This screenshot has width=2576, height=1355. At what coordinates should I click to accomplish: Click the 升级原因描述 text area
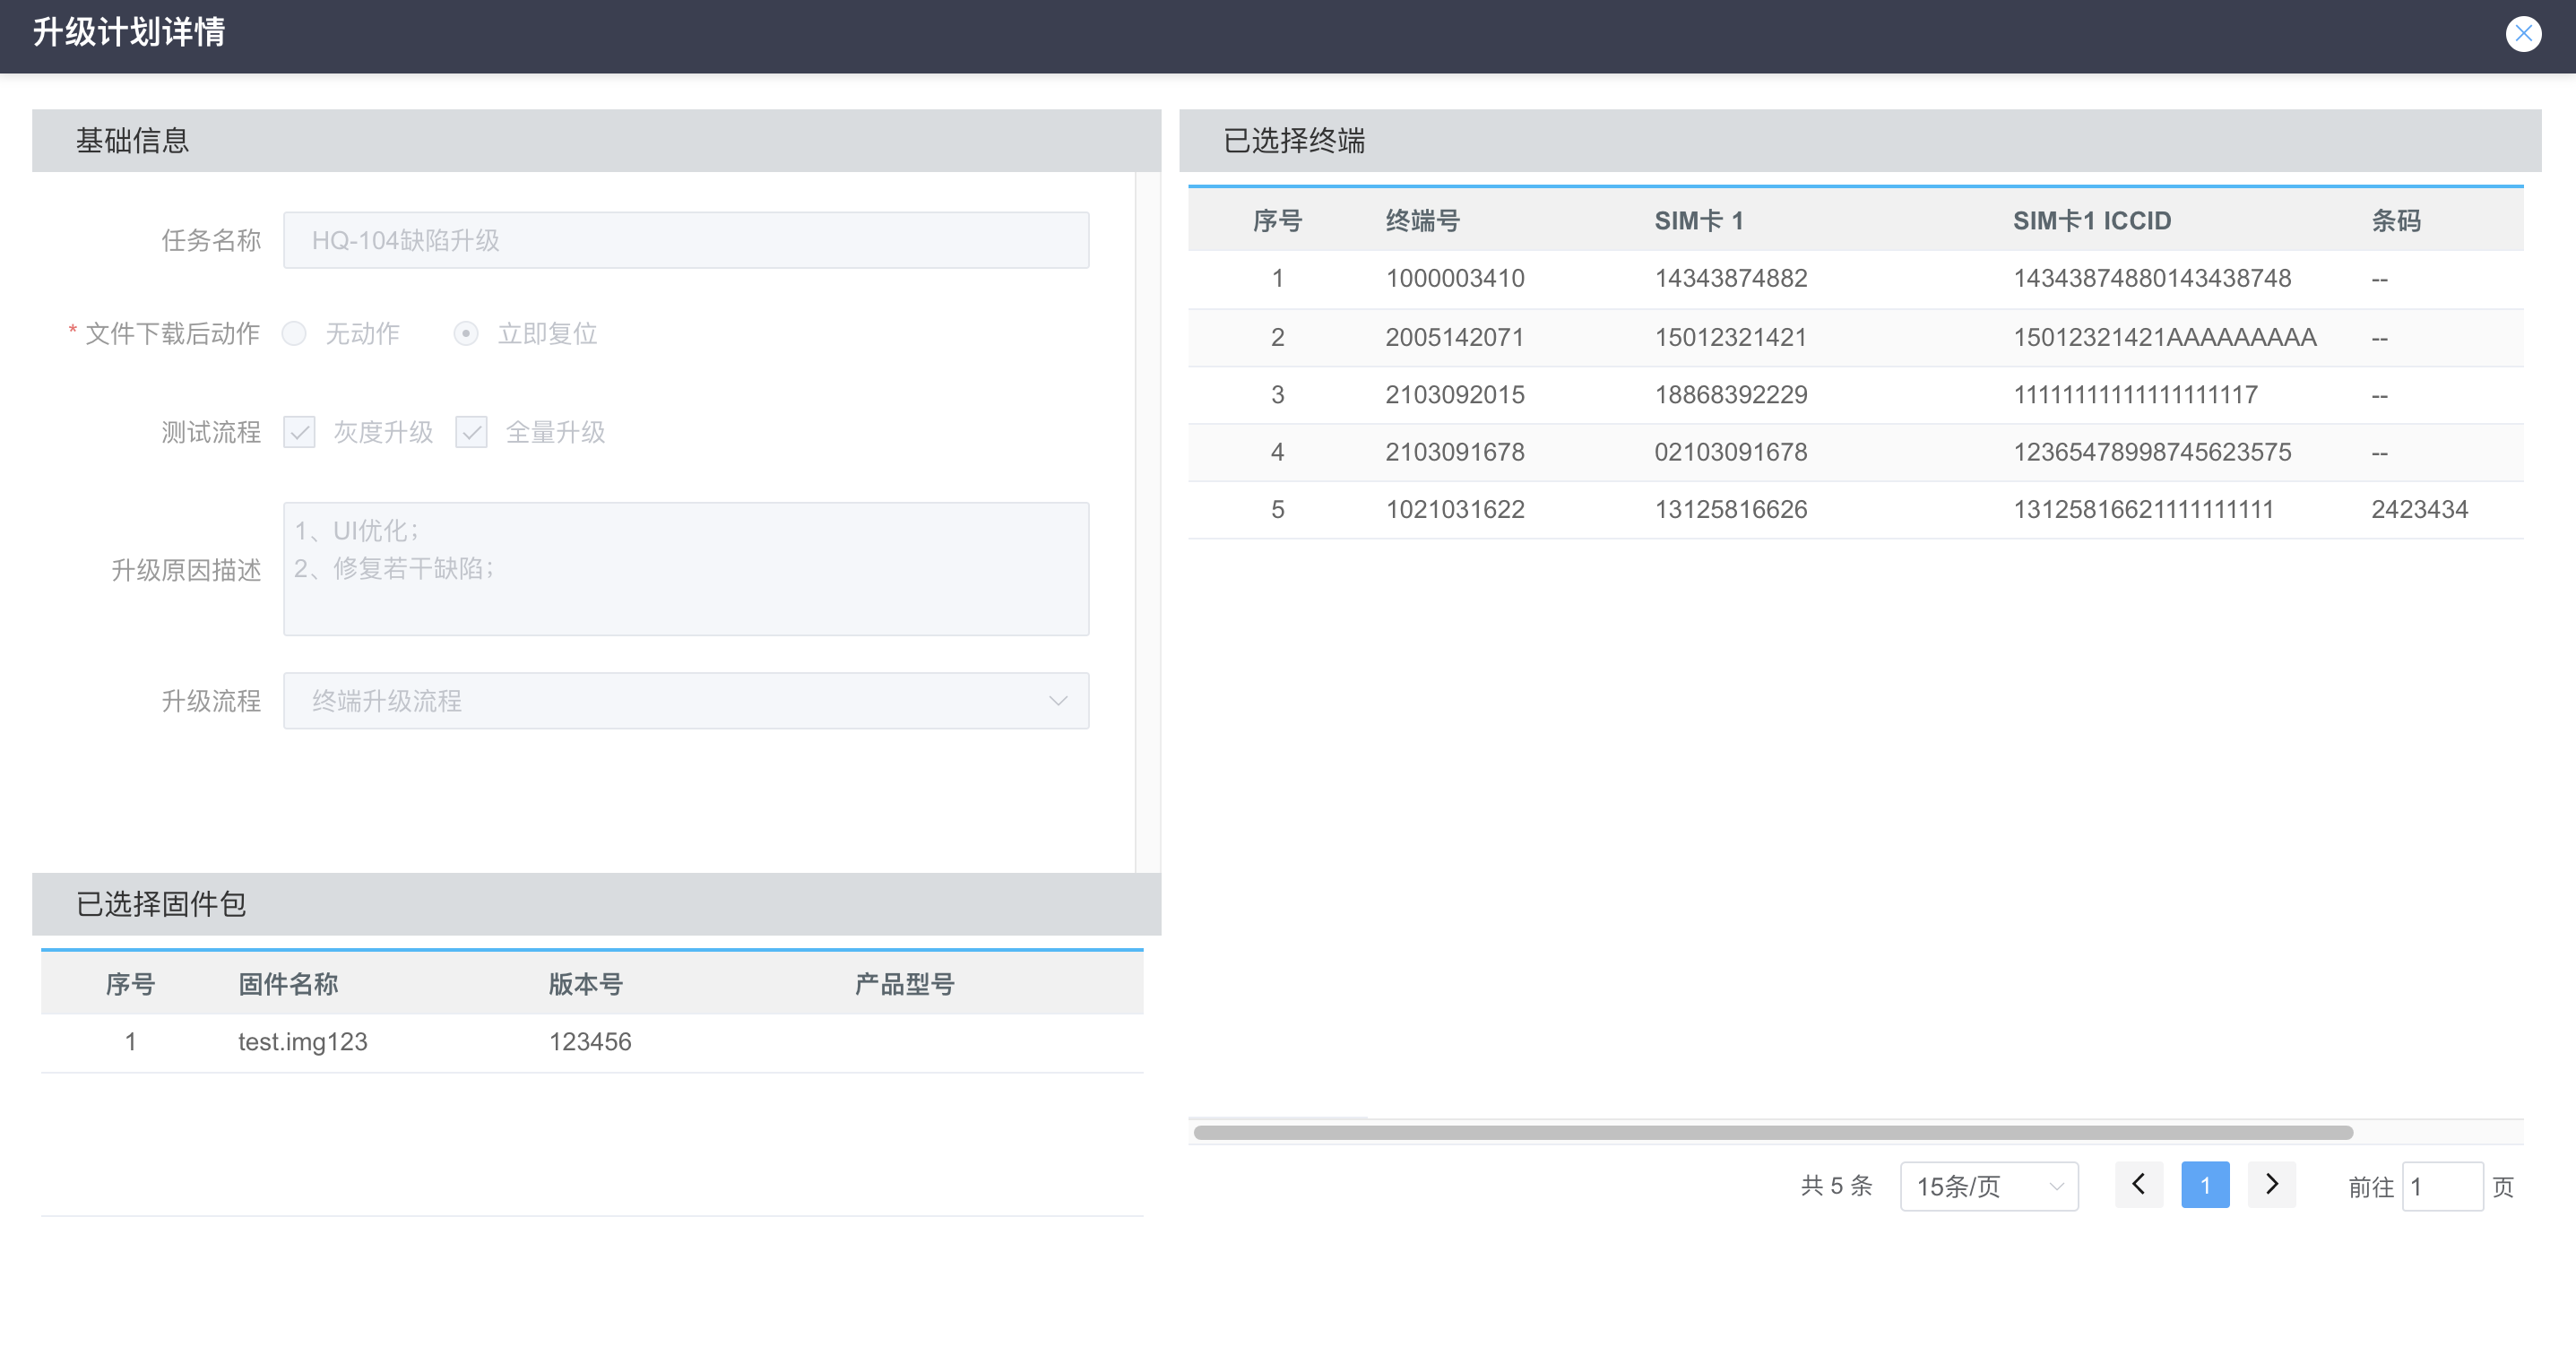pyautogui.click(x=686, y=569)
